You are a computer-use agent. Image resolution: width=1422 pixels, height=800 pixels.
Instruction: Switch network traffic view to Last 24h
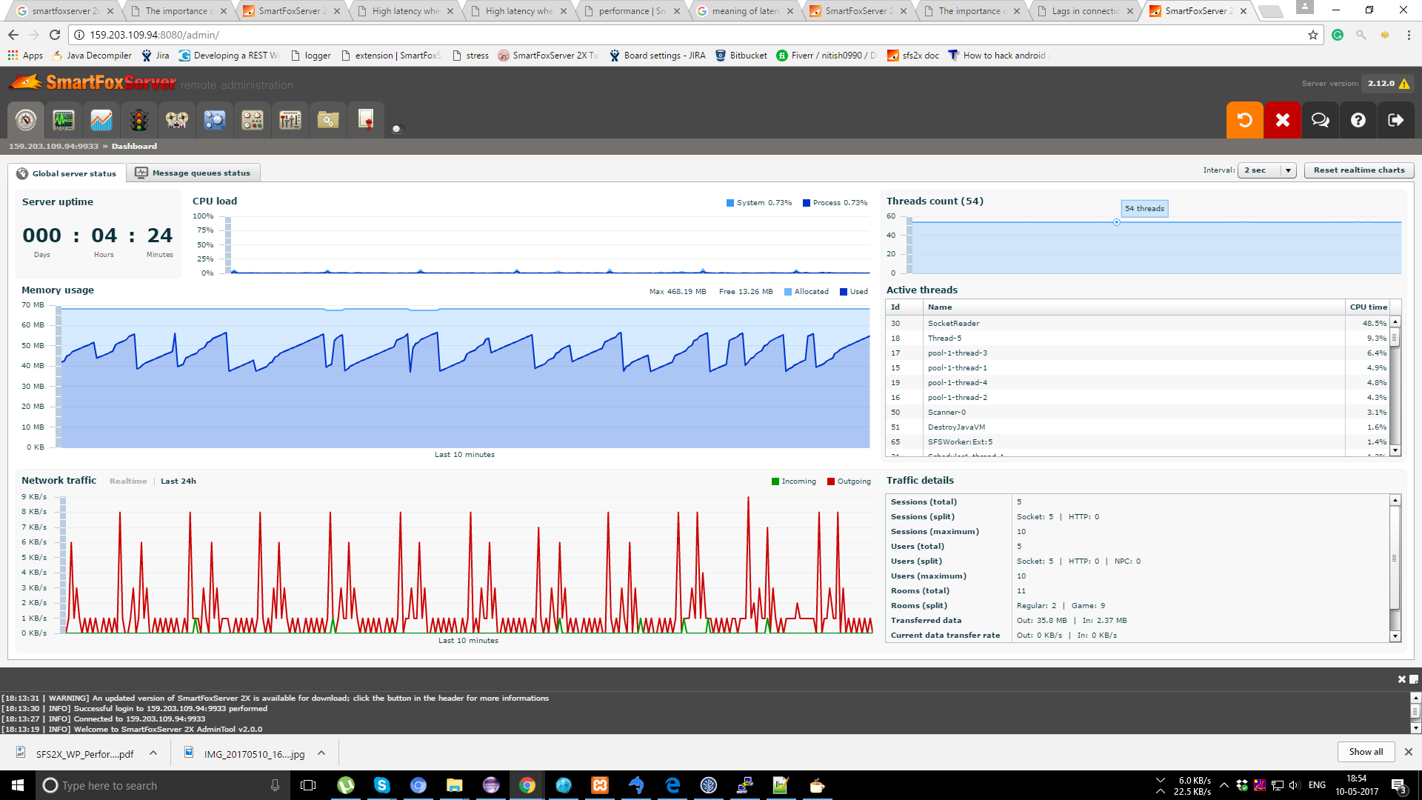pyautogui.click(x=178, y=481)
